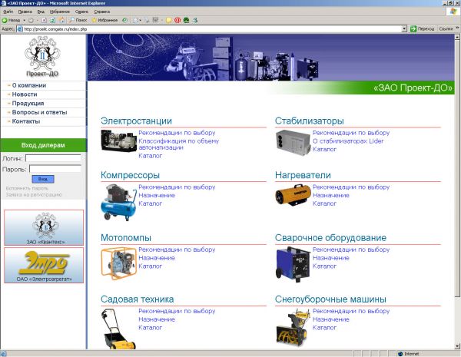The width and height of the screenshot is (461, 357).
Task: Expand the address bar dropdown arrow
Action: pos(404,29)
